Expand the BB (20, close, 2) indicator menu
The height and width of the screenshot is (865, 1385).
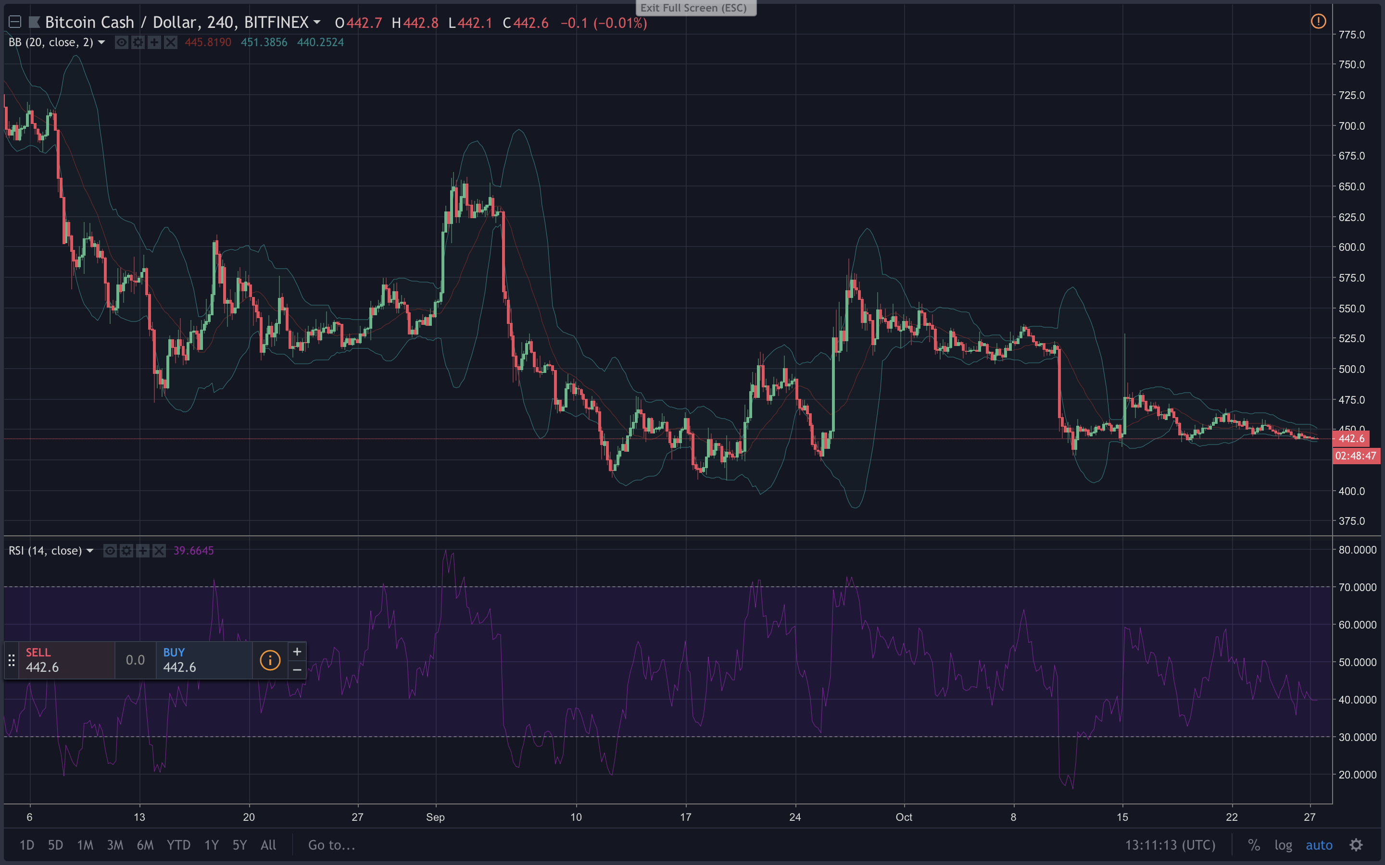click(101, 42)
